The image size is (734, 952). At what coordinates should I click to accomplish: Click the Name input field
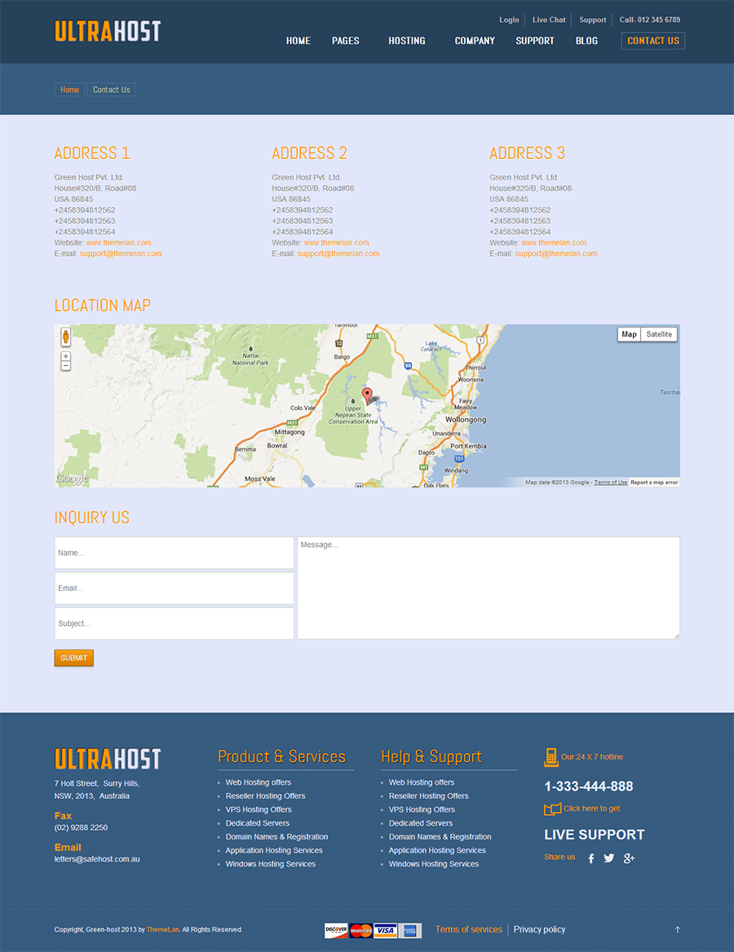174,553
